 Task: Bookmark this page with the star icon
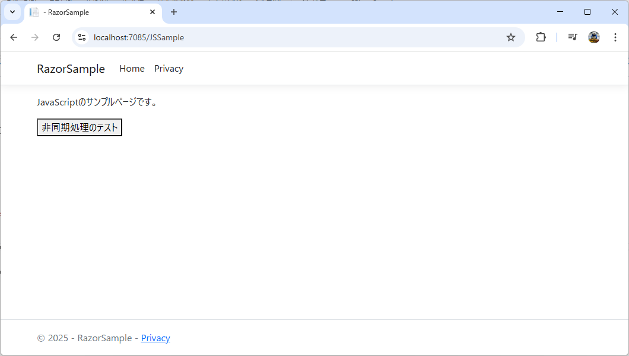510,37
